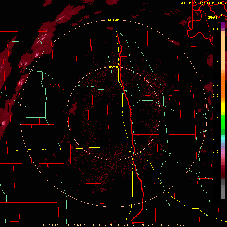Click the 2.6 value on the scale

(x=216, y=129)
